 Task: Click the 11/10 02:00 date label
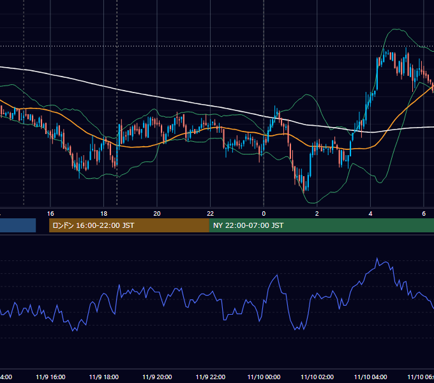317,377
